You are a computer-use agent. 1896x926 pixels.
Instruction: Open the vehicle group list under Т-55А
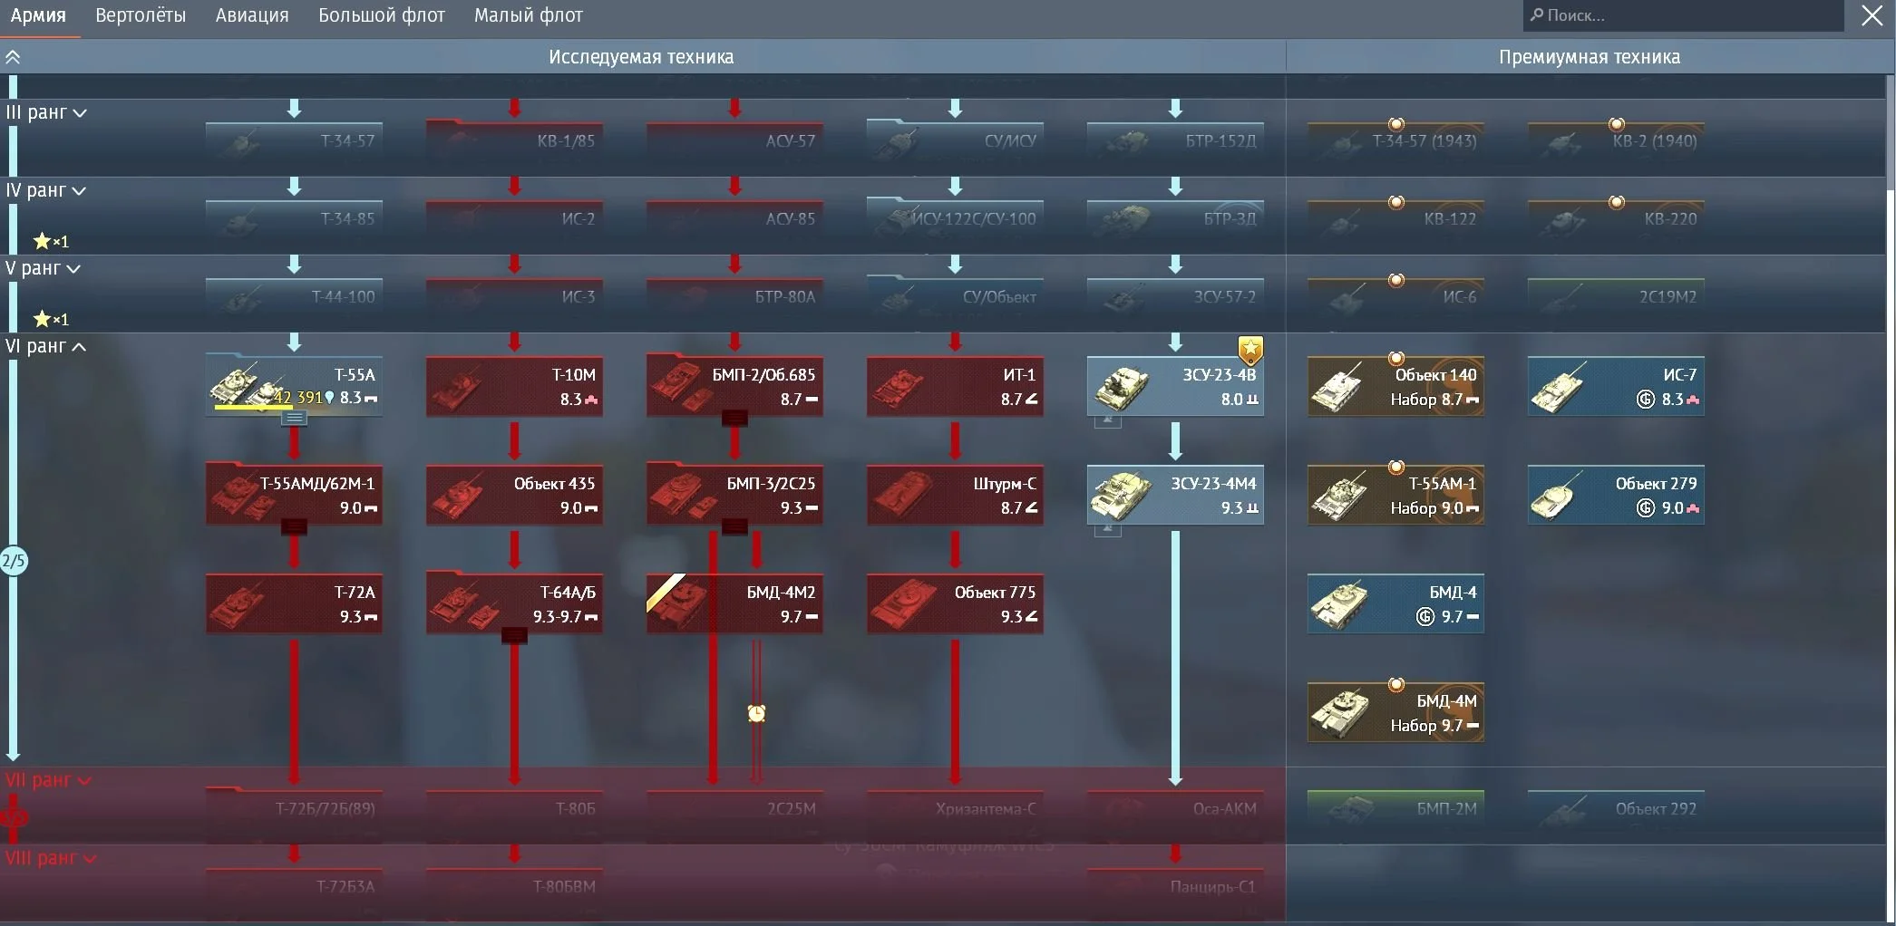[294, 418]
